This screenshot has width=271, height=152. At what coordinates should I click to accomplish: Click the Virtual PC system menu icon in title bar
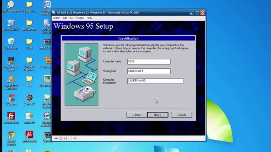54,12
